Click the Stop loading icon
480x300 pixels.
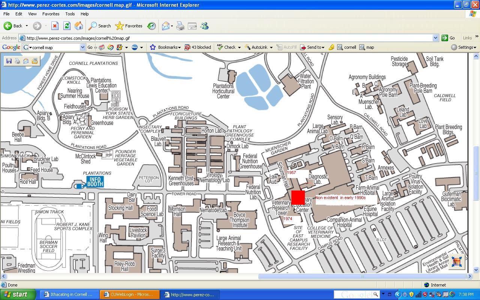point(55,26)
